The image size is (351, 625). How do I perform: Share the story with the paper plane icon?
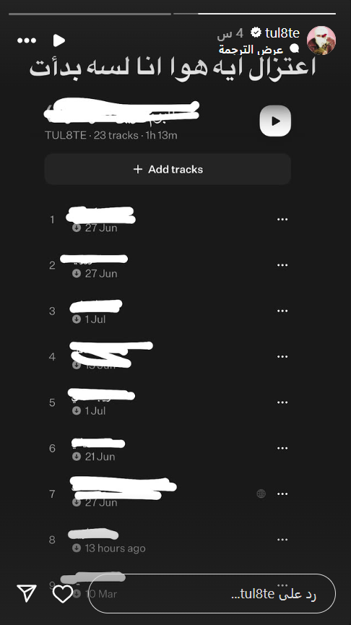pyautogui.click(x=27, y=593)
